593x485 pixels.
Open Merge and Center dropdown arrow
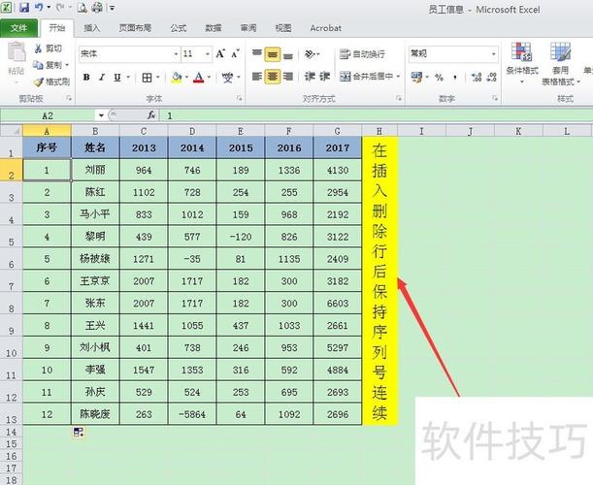[398, 77]
